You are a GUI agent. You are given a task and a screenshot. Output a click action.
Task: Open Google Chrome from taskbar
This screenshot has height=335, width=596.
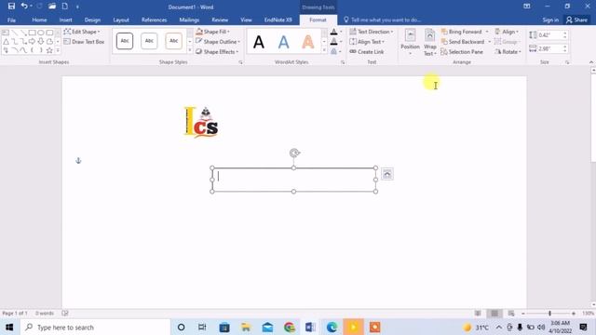pos(290,327)
